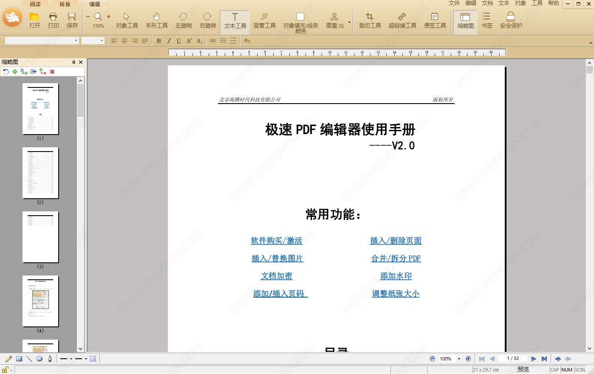Switch to the 编辑 tab
The width and height of the screenshot is (594, 374).
click(95, 4)
